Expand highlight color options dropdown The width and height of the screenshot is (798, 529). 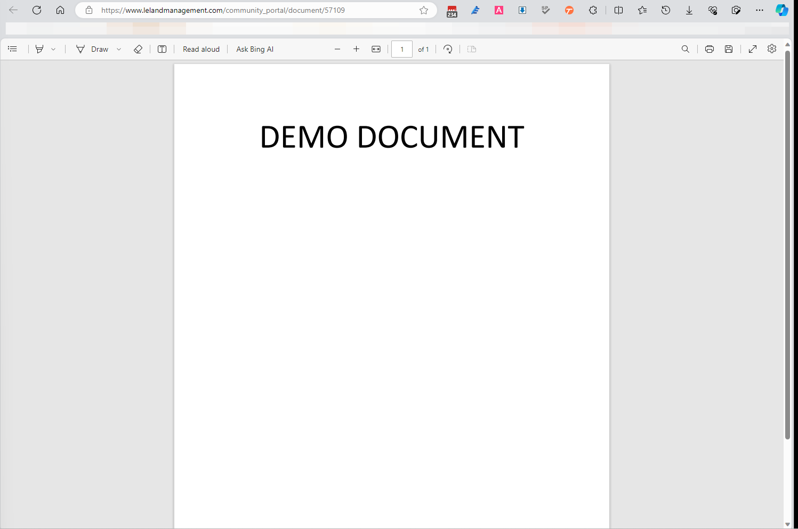click(53, 49)
